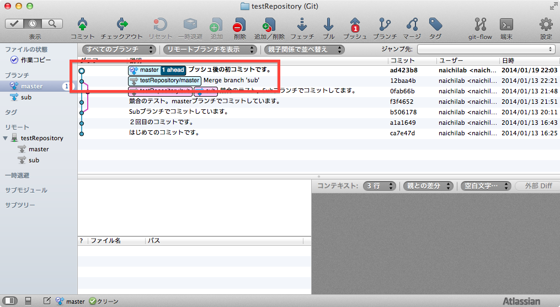Viewport: 560px width, 307px height.
Task: Click the タグ sidebar section header
Action: (x=10, y=112)
